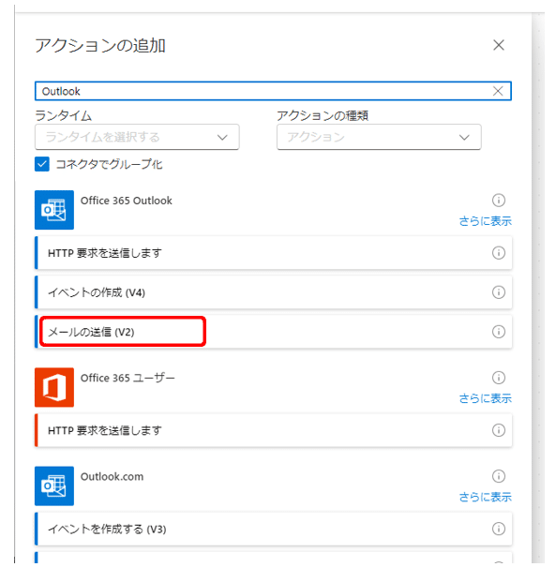
Task: Clear the Outlook search text
Action: pyautogui.click(x=498, y=91)
